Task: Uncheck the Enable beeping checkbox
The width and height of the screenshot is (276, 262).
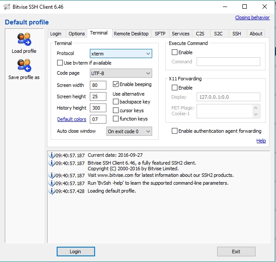Action: pyautogui.click(x=116, y=84)
